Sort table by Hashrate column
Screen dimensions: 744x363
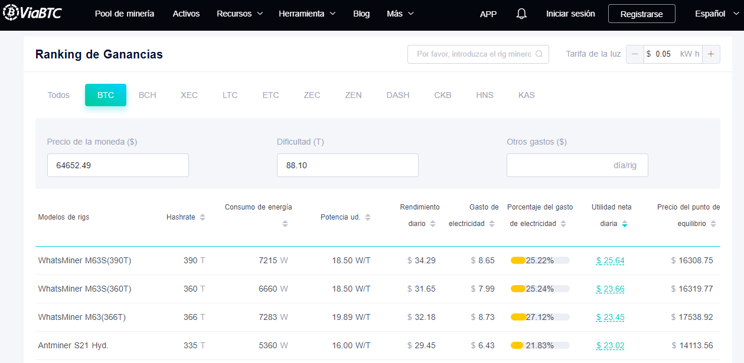pos(203,217)
